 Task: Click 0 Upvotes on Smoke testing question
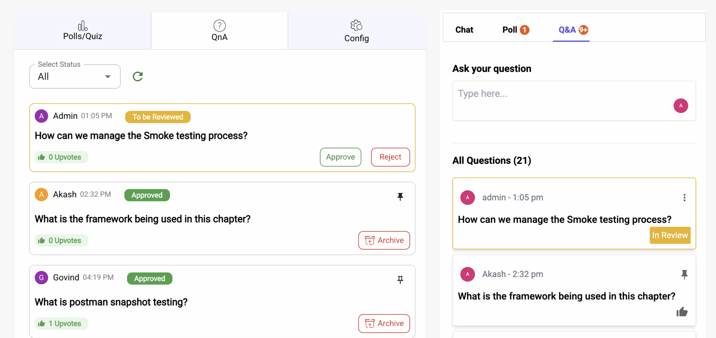pyautogui.click(x=61, y=157)
